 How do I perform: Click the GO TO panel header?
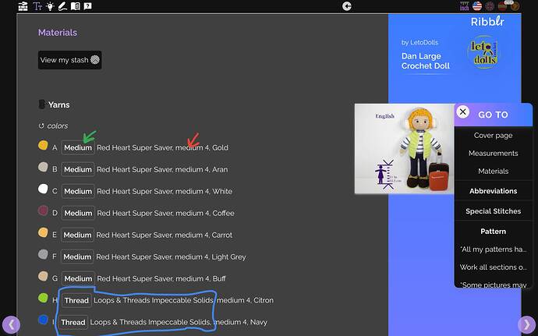(493, 115)
